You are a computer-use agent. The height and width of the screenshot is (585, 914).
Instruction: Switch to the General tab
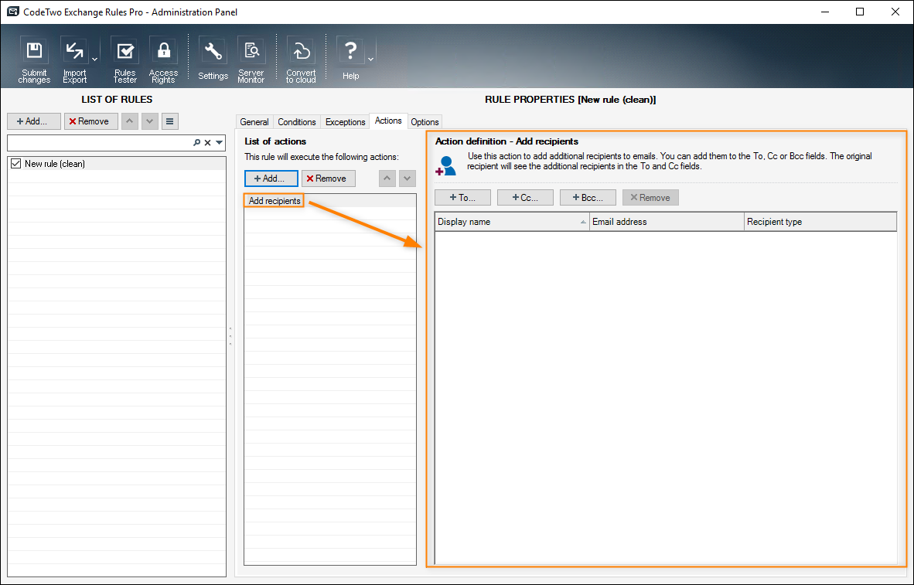(x=254, y=122)
